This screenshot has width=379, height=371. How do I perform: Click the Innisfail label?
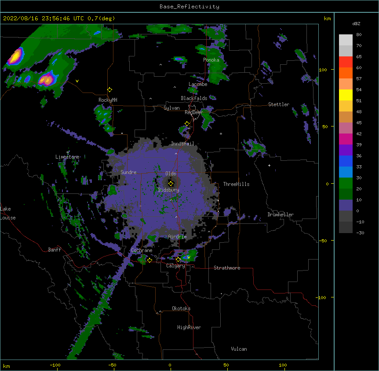coord(182,144)
